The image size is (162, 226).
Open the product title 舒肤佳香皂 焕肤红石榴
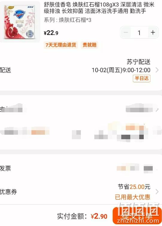click(x=99, y=8)
